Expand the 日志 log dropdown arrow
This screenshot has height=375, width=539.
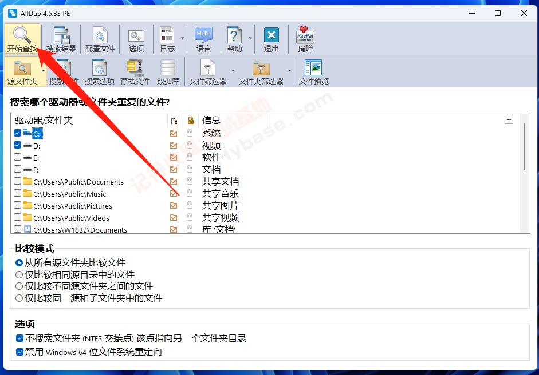tap(183, 38)
